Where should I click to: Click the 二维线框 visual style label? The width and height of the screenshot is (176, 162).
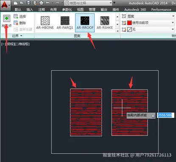22,44
